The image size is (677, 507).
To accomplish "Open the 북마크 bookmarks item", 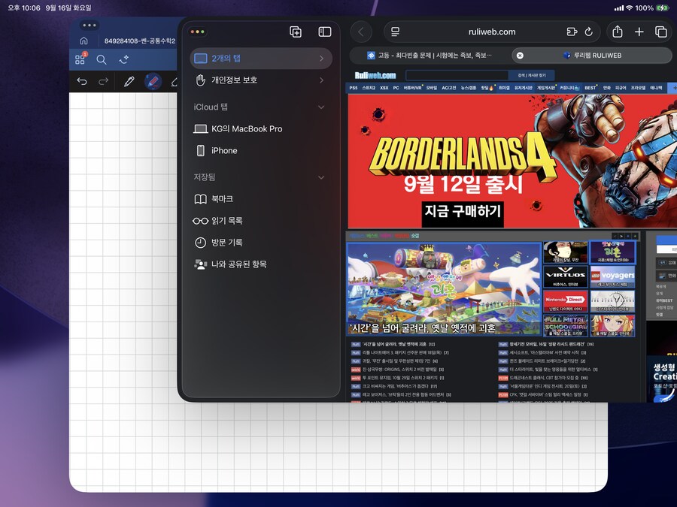I will [x=260, y=199].
